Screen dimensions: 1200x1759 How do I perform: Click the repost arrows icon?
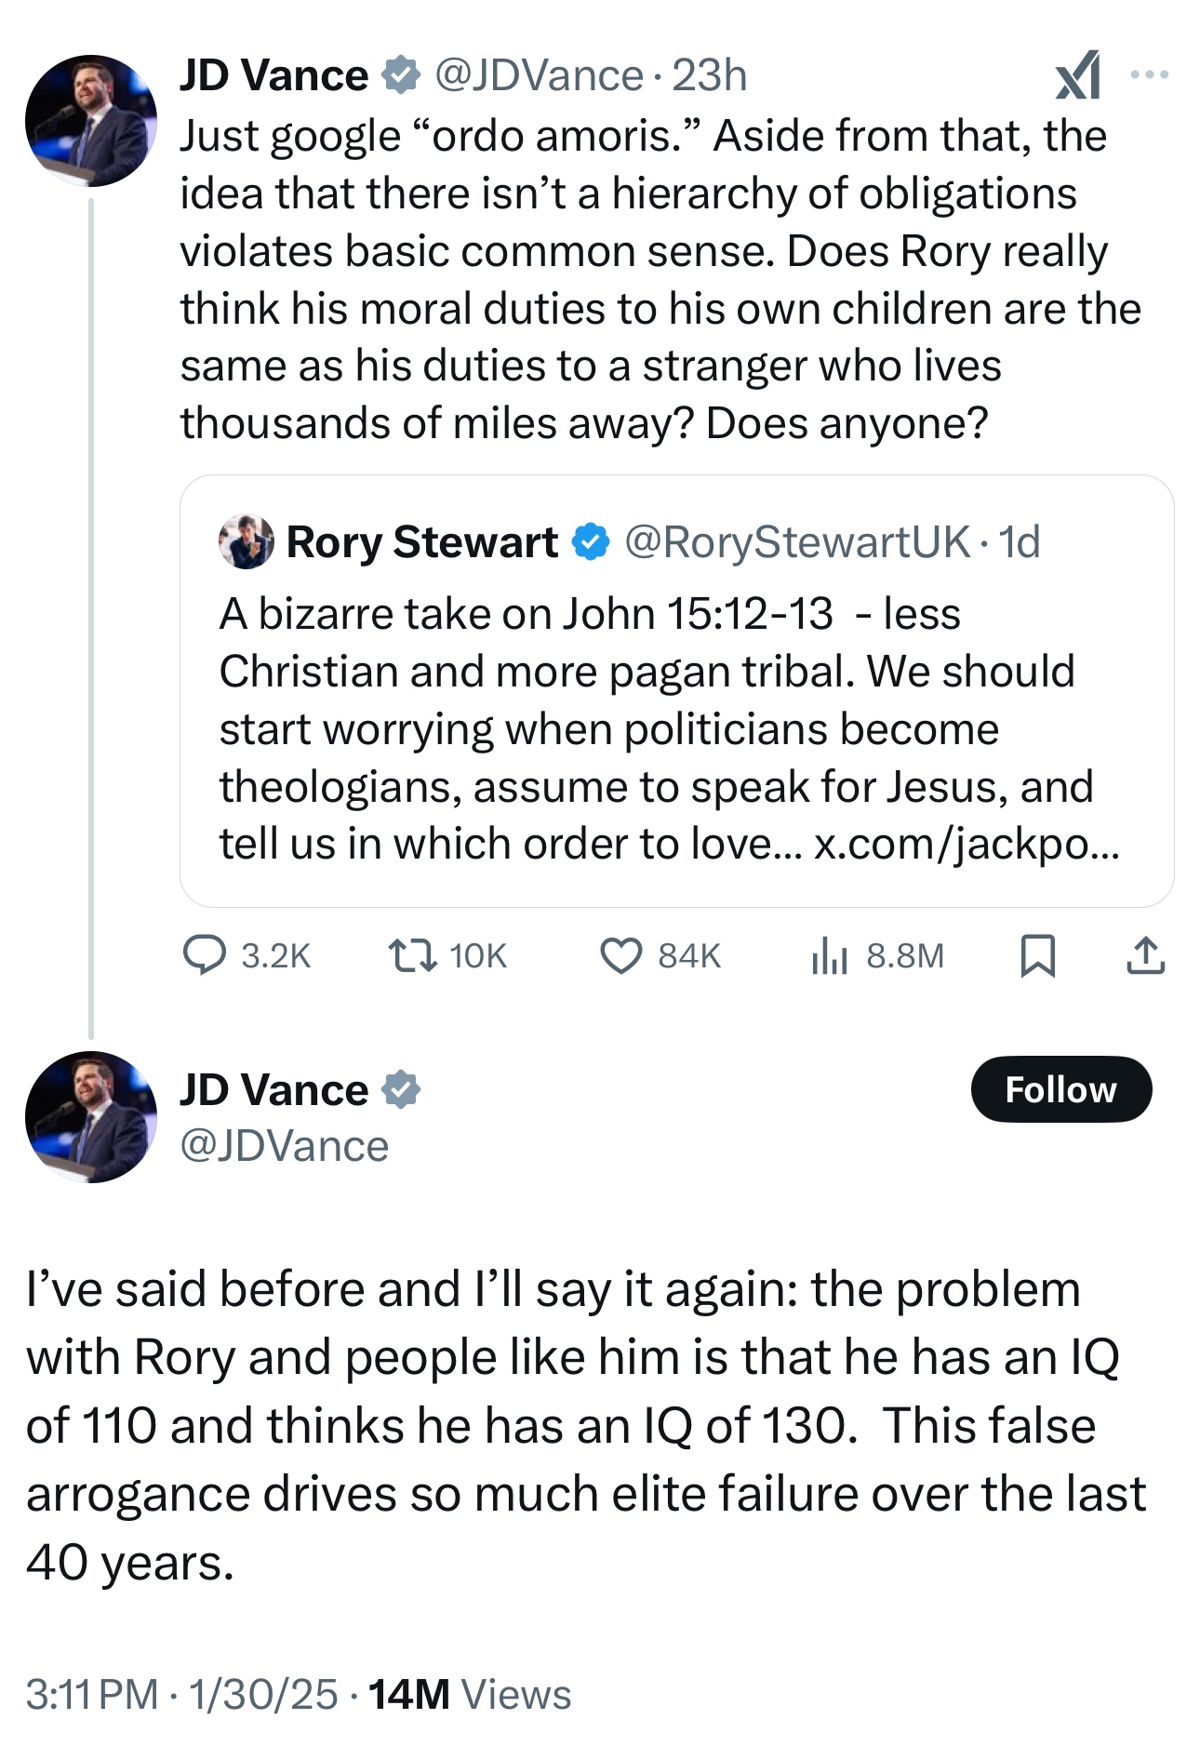click(x=413, y=955)
